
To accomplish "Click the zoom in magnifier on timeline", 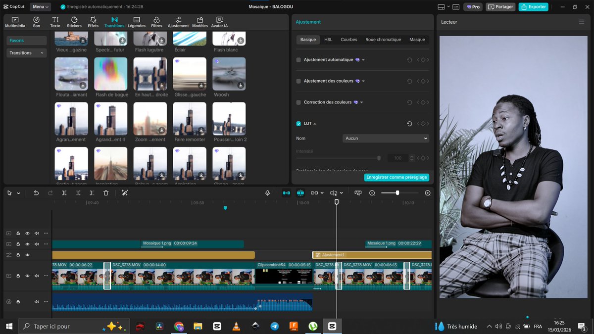I will (428, 193).
